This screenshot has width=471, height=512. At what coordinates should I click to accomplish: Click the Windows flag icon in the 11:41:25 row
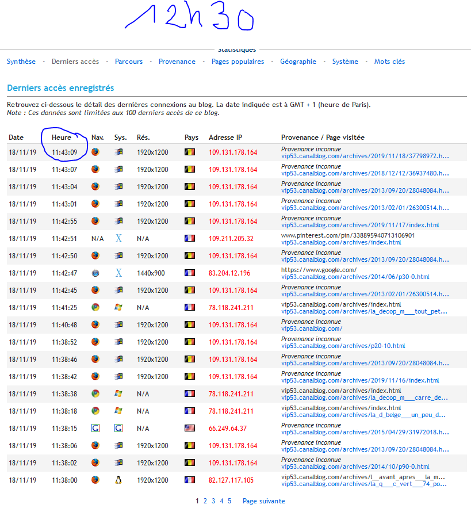point(118,307)
